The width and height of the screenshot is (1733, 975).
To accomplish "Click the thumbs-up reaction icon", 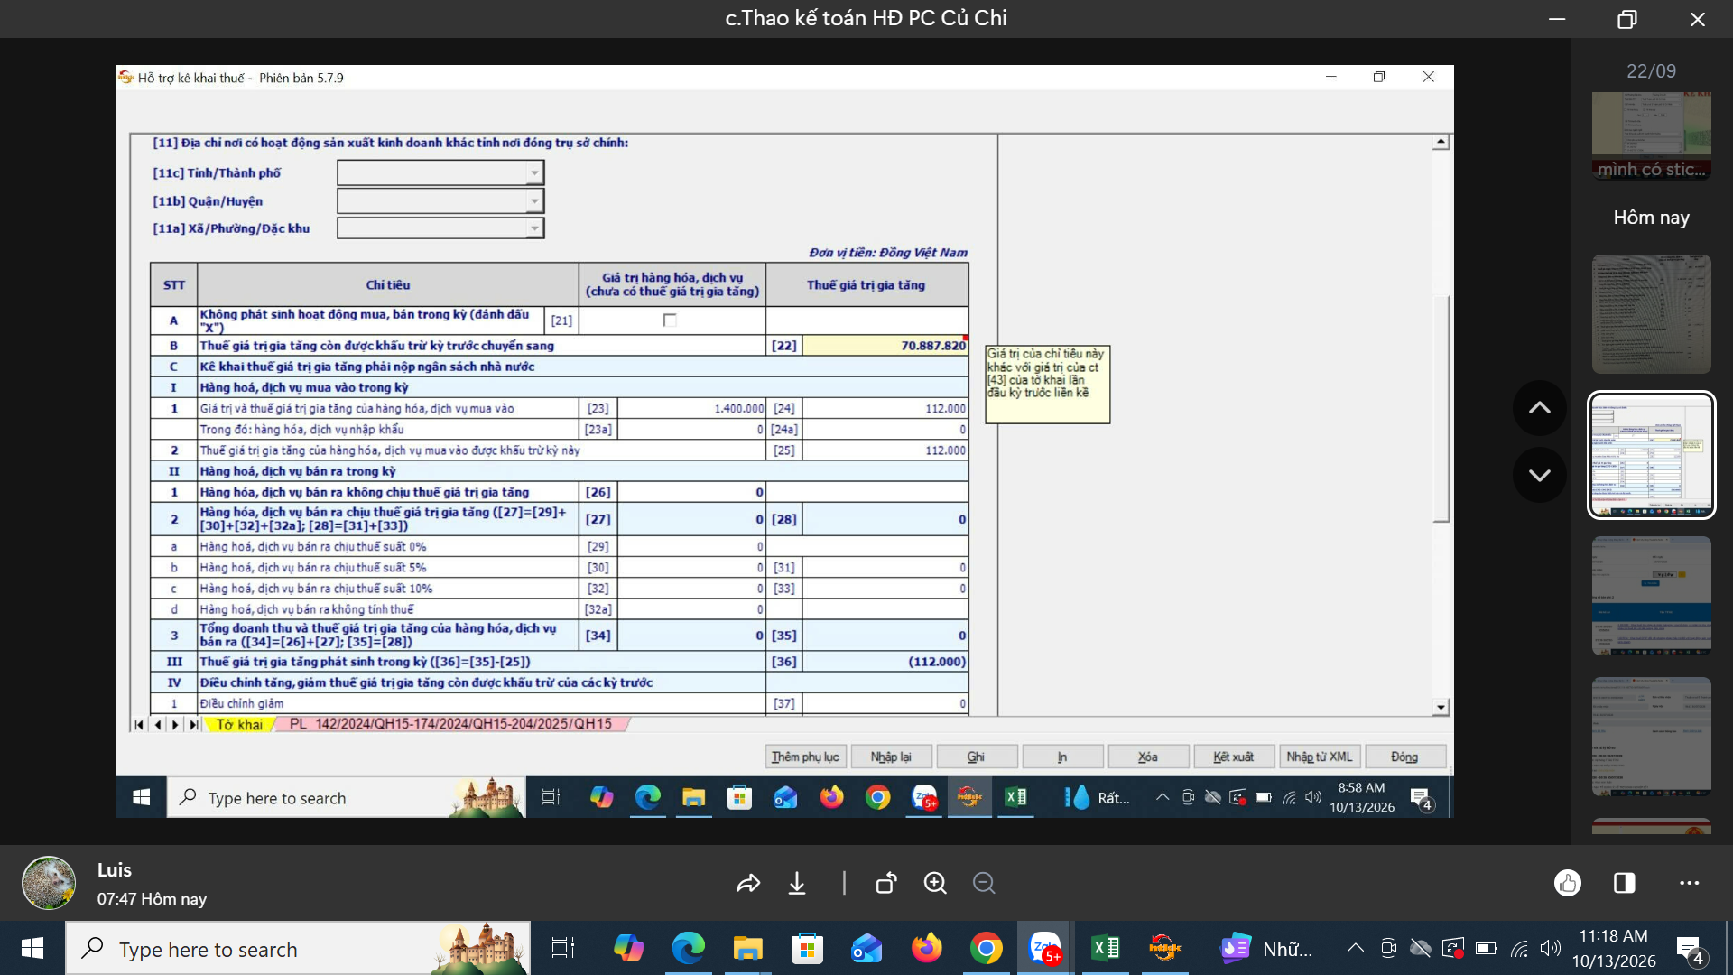I will 1568,883.
